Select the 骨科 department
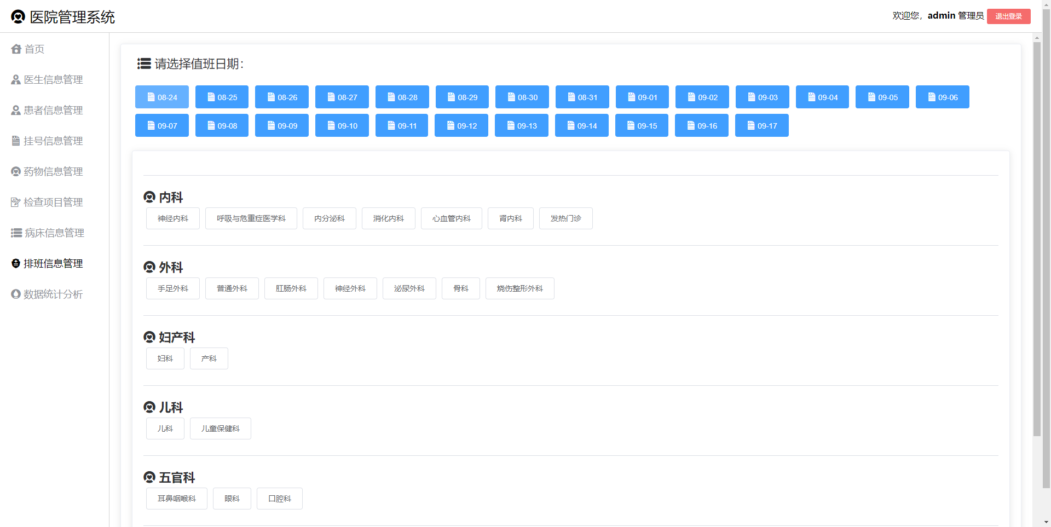1051x527 pixels. [461, 288]
